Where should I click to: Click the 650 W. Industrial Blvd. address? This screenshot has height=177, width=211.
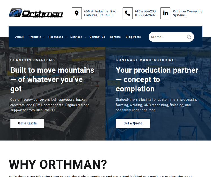101,12
